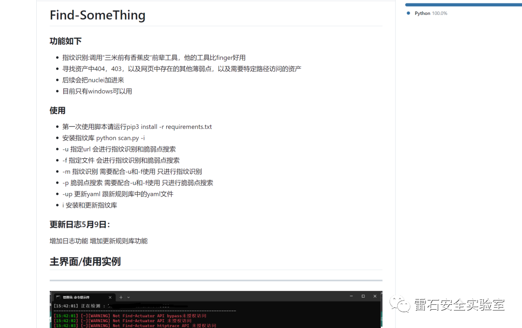Viewport: 522px width, 328px height.
Task: Click the -f 指定文件 option line
Action: pyautogui.click(x=121, y=161)
